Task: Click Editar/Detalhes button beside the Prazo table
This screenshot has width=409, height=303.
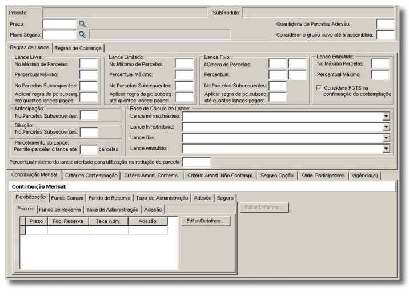Action: tap(206, 221)
